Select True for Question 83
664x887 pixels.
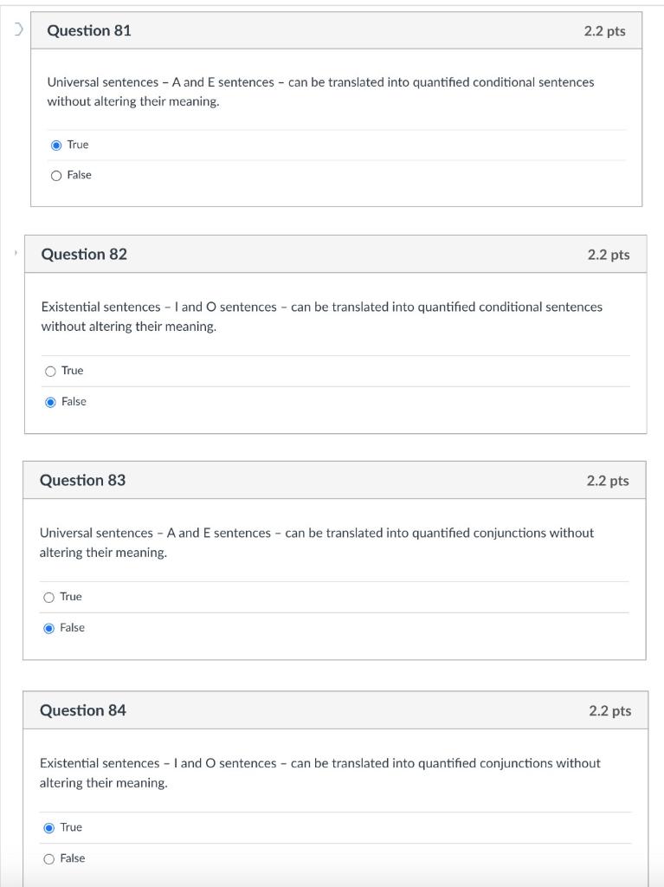tap(48, 597)
